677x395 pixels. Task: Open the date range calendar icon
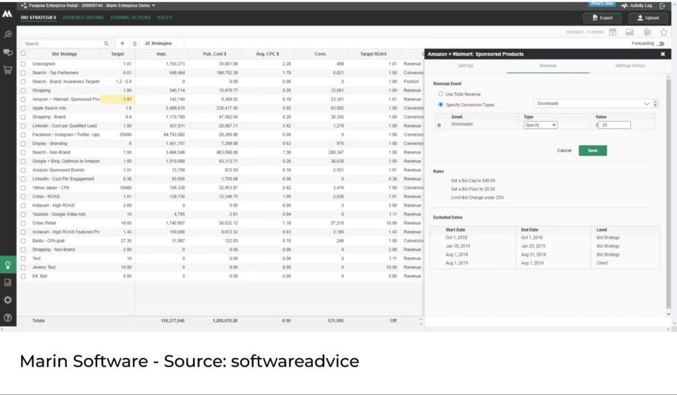(x=612, y=32)
